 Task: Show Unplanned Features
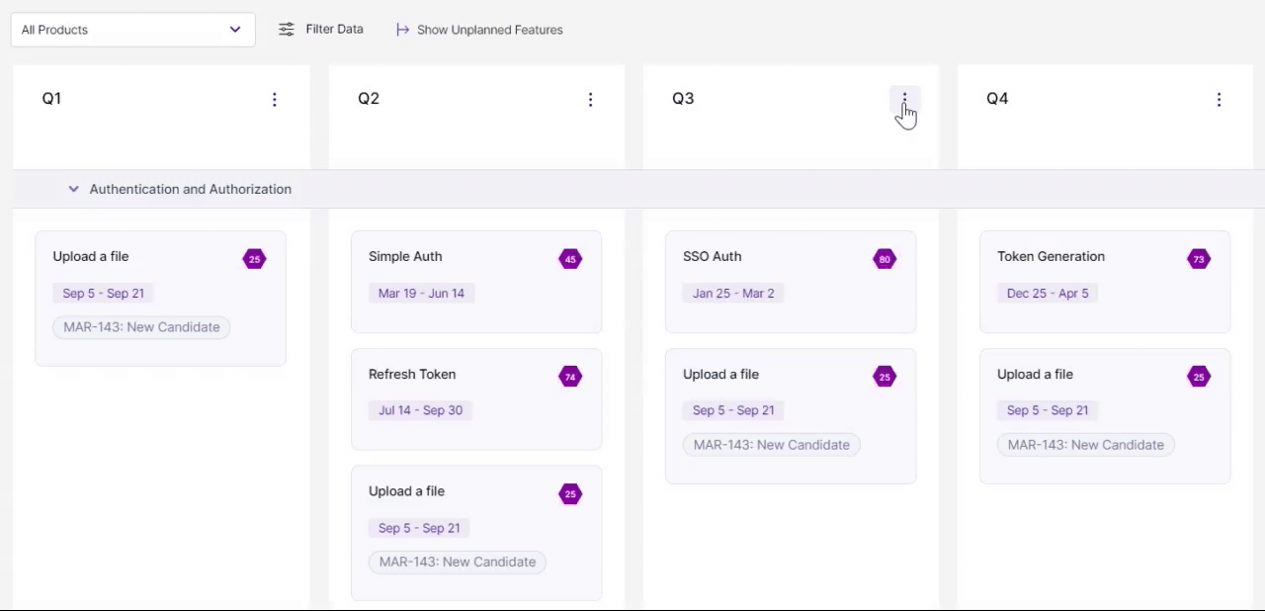479,30
